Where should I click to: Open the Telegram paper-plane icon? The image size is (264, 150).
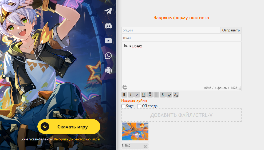[x=108, y=11]
